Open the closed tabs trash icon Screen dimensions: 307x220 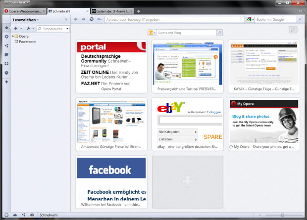(300, 11)
